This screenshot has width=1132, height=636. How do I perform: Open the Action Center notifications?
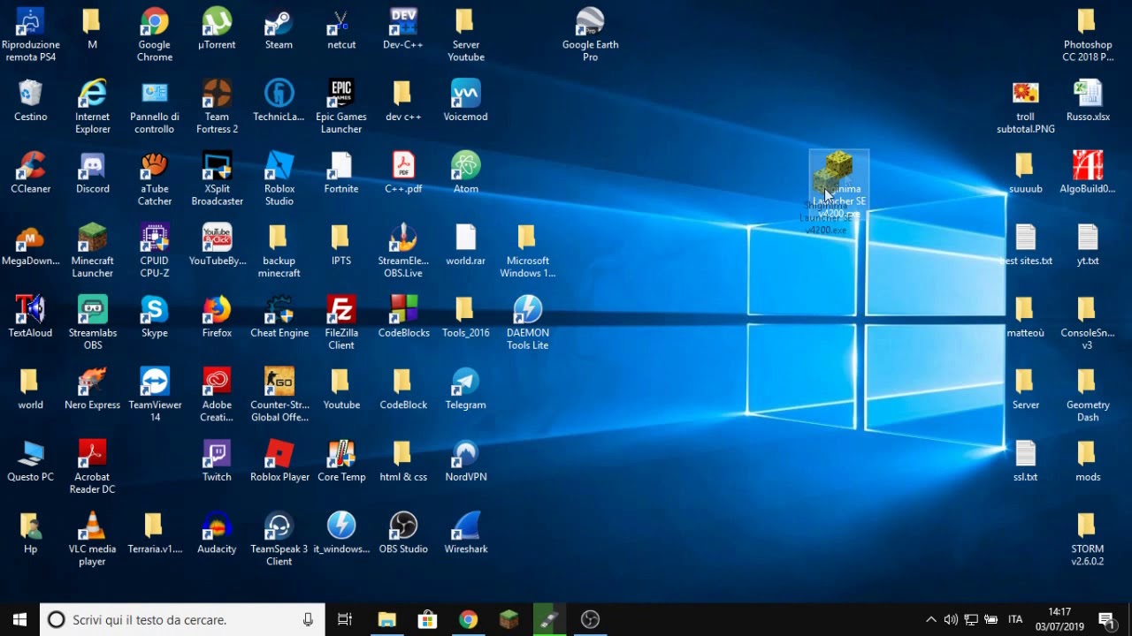pos(1105,619)
